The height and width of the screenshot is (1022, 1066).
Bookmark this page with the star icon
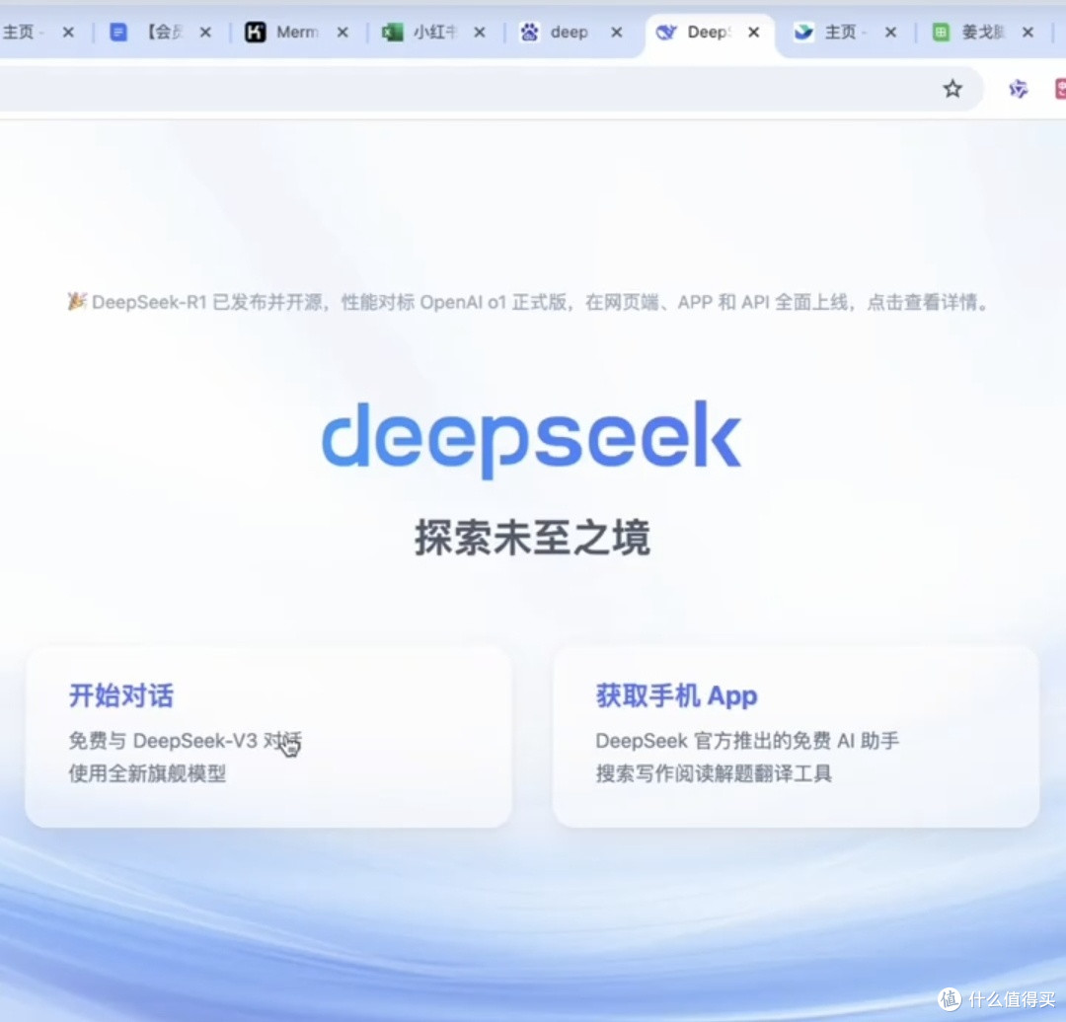tap(952, 89)
